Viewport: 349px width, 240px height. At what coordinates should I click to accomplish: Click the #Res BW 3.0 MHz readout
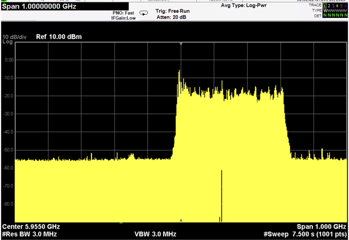[x=29, y=233]
